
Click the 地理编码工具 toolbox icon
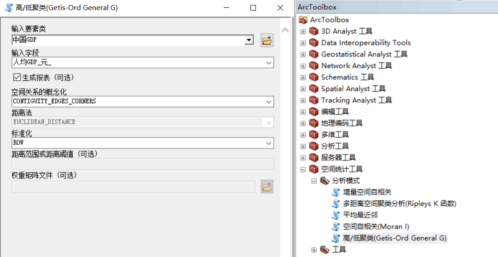point(314,123)
